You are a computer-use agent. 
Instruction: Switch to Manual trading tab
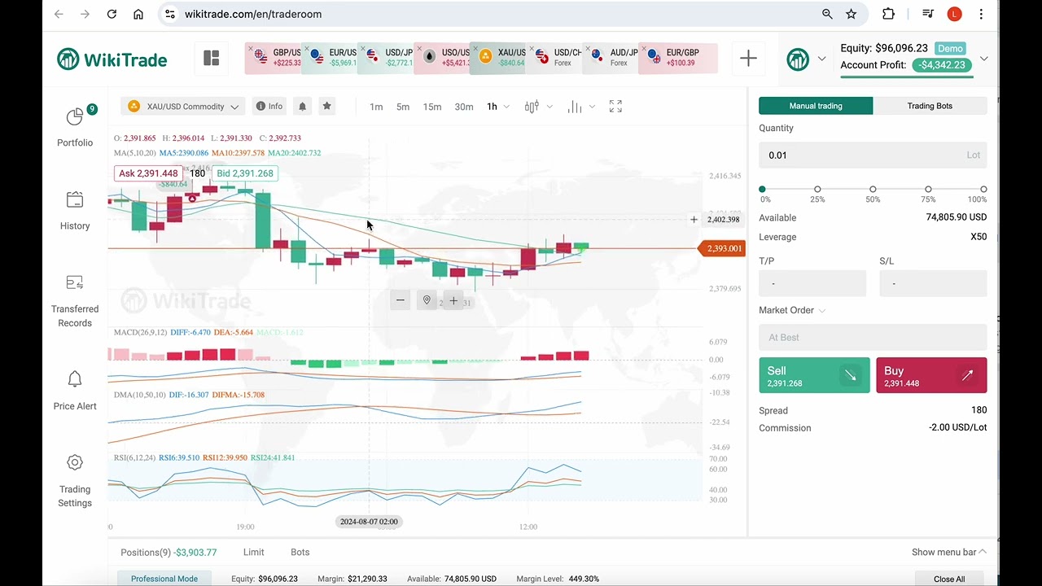point(816,106)
